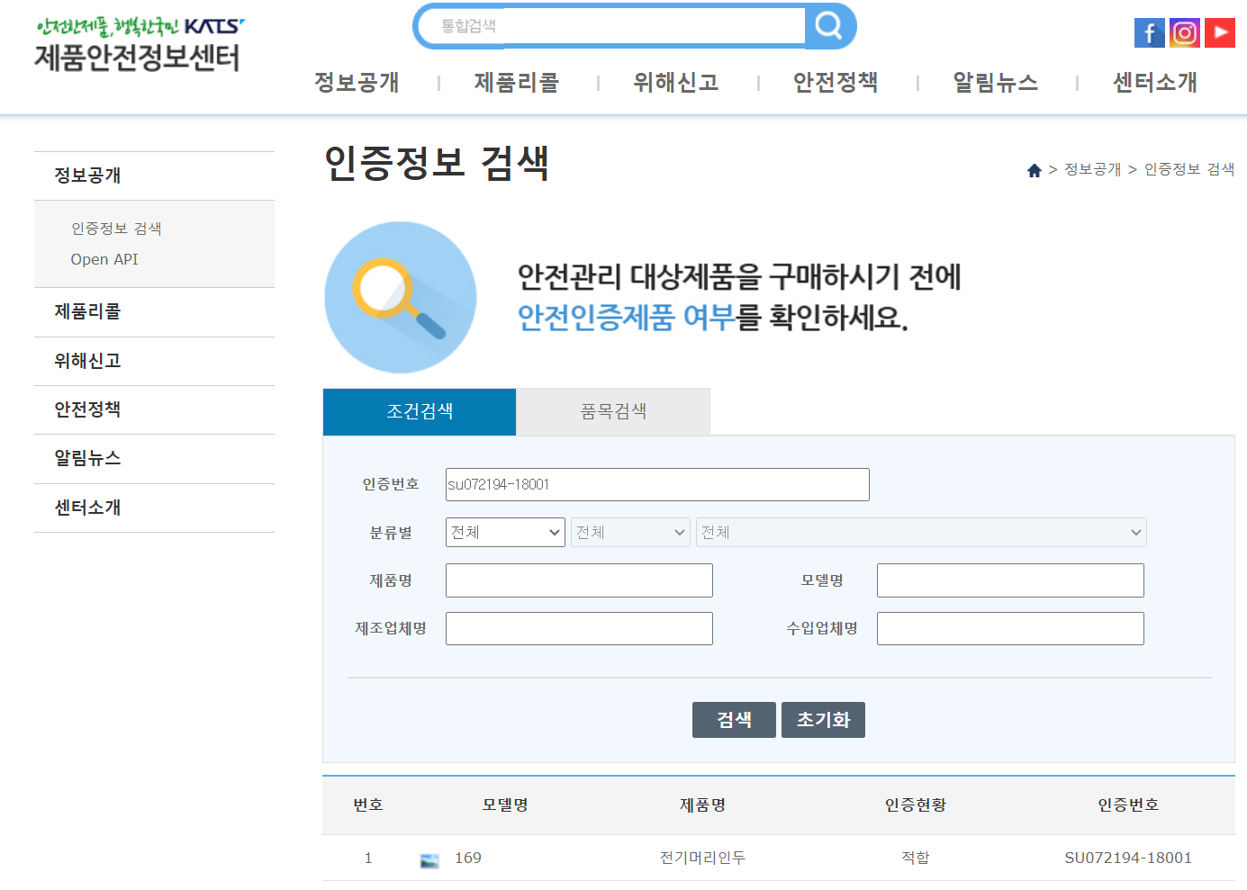This screenshot has height=890, width=1247.
Task: Open the Instagram icon link
Action: (1184, 33)
